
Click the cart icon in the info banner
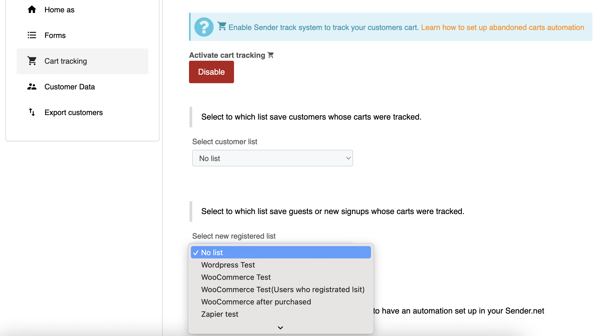[x=222, y=26]
